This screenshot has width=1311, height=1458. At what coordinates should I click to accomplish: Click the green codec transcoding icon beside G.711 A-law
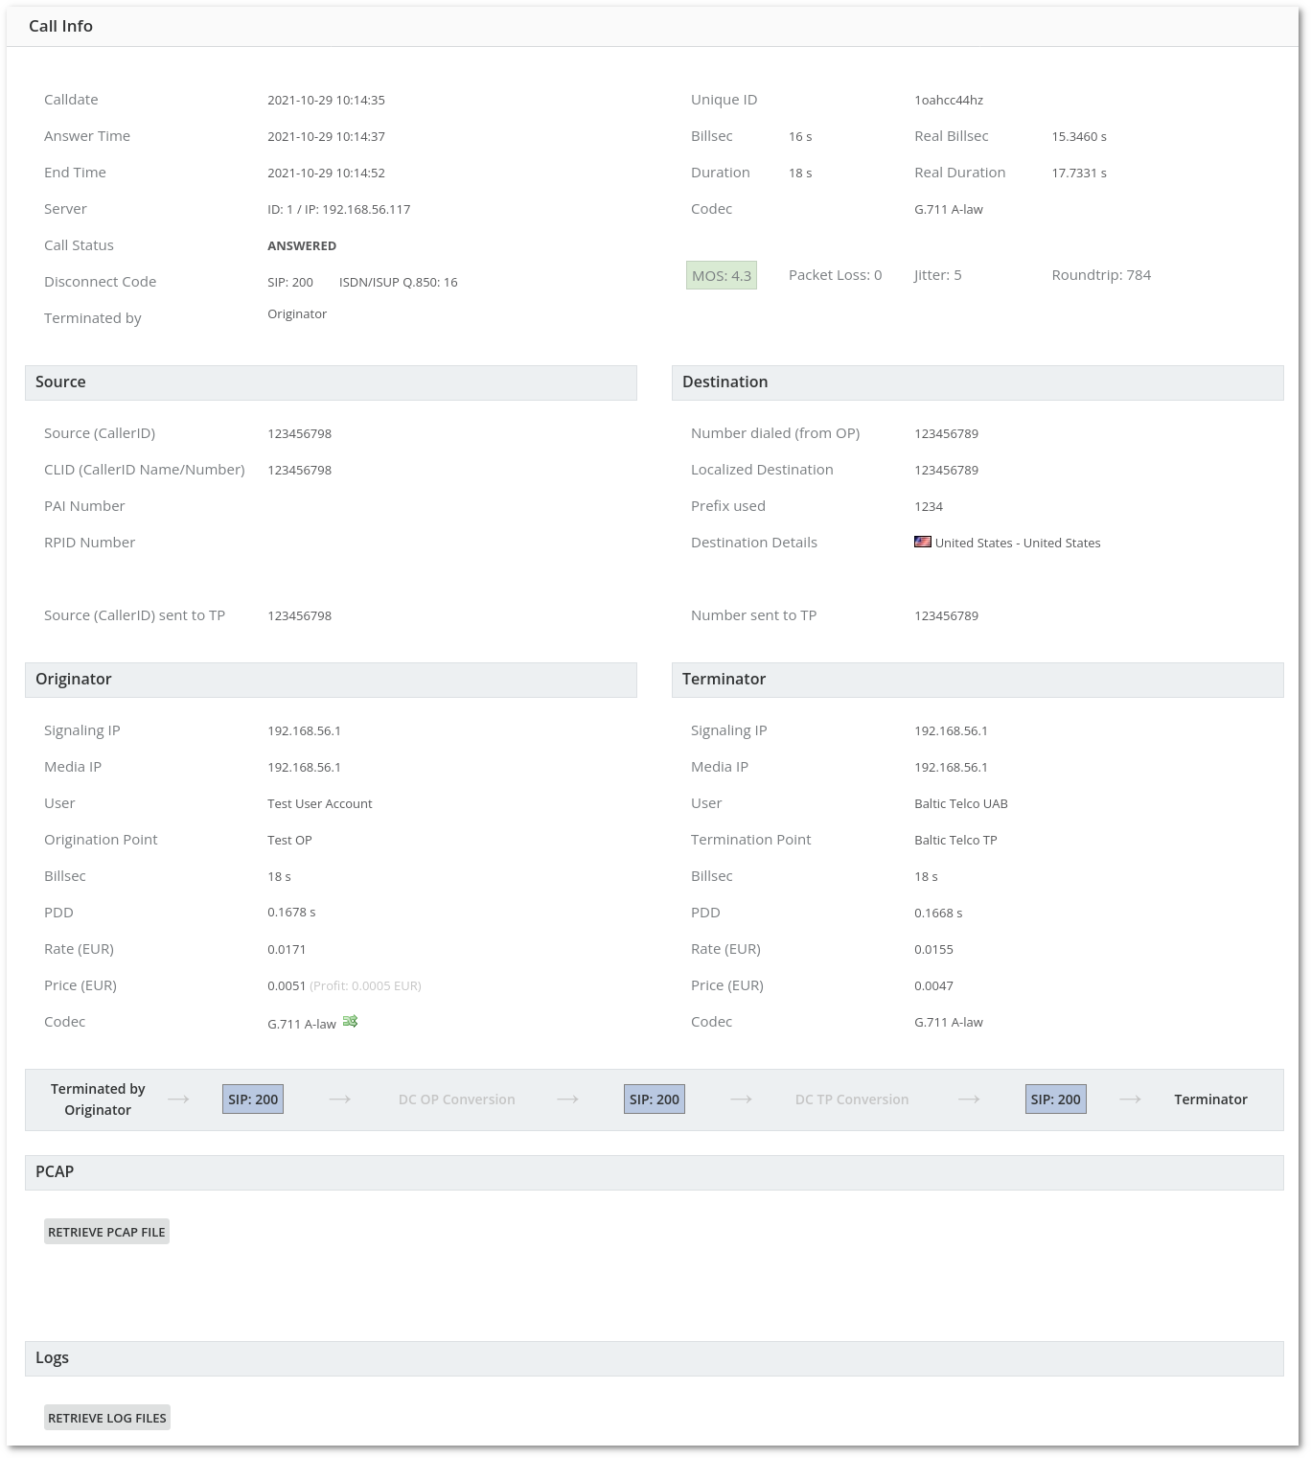(x=350, y=1022)
